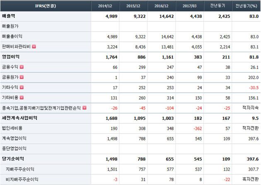Click the 비지배주주순이익 value -22
Image resolution: width=261 pixels, height=185 pixels.
pyautogui.click(x=227, y=180)
